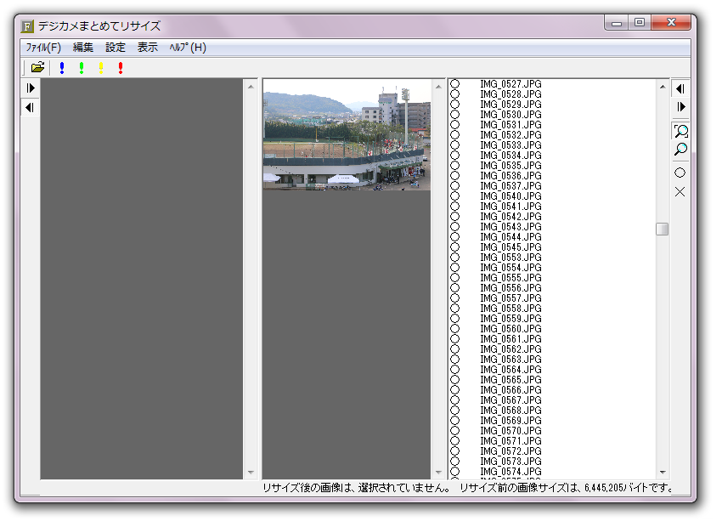Click status text リサイズ後の画像は、選択されていません。
The height and width of the screenshot is (527, 722).
click(x=358, y=487)
